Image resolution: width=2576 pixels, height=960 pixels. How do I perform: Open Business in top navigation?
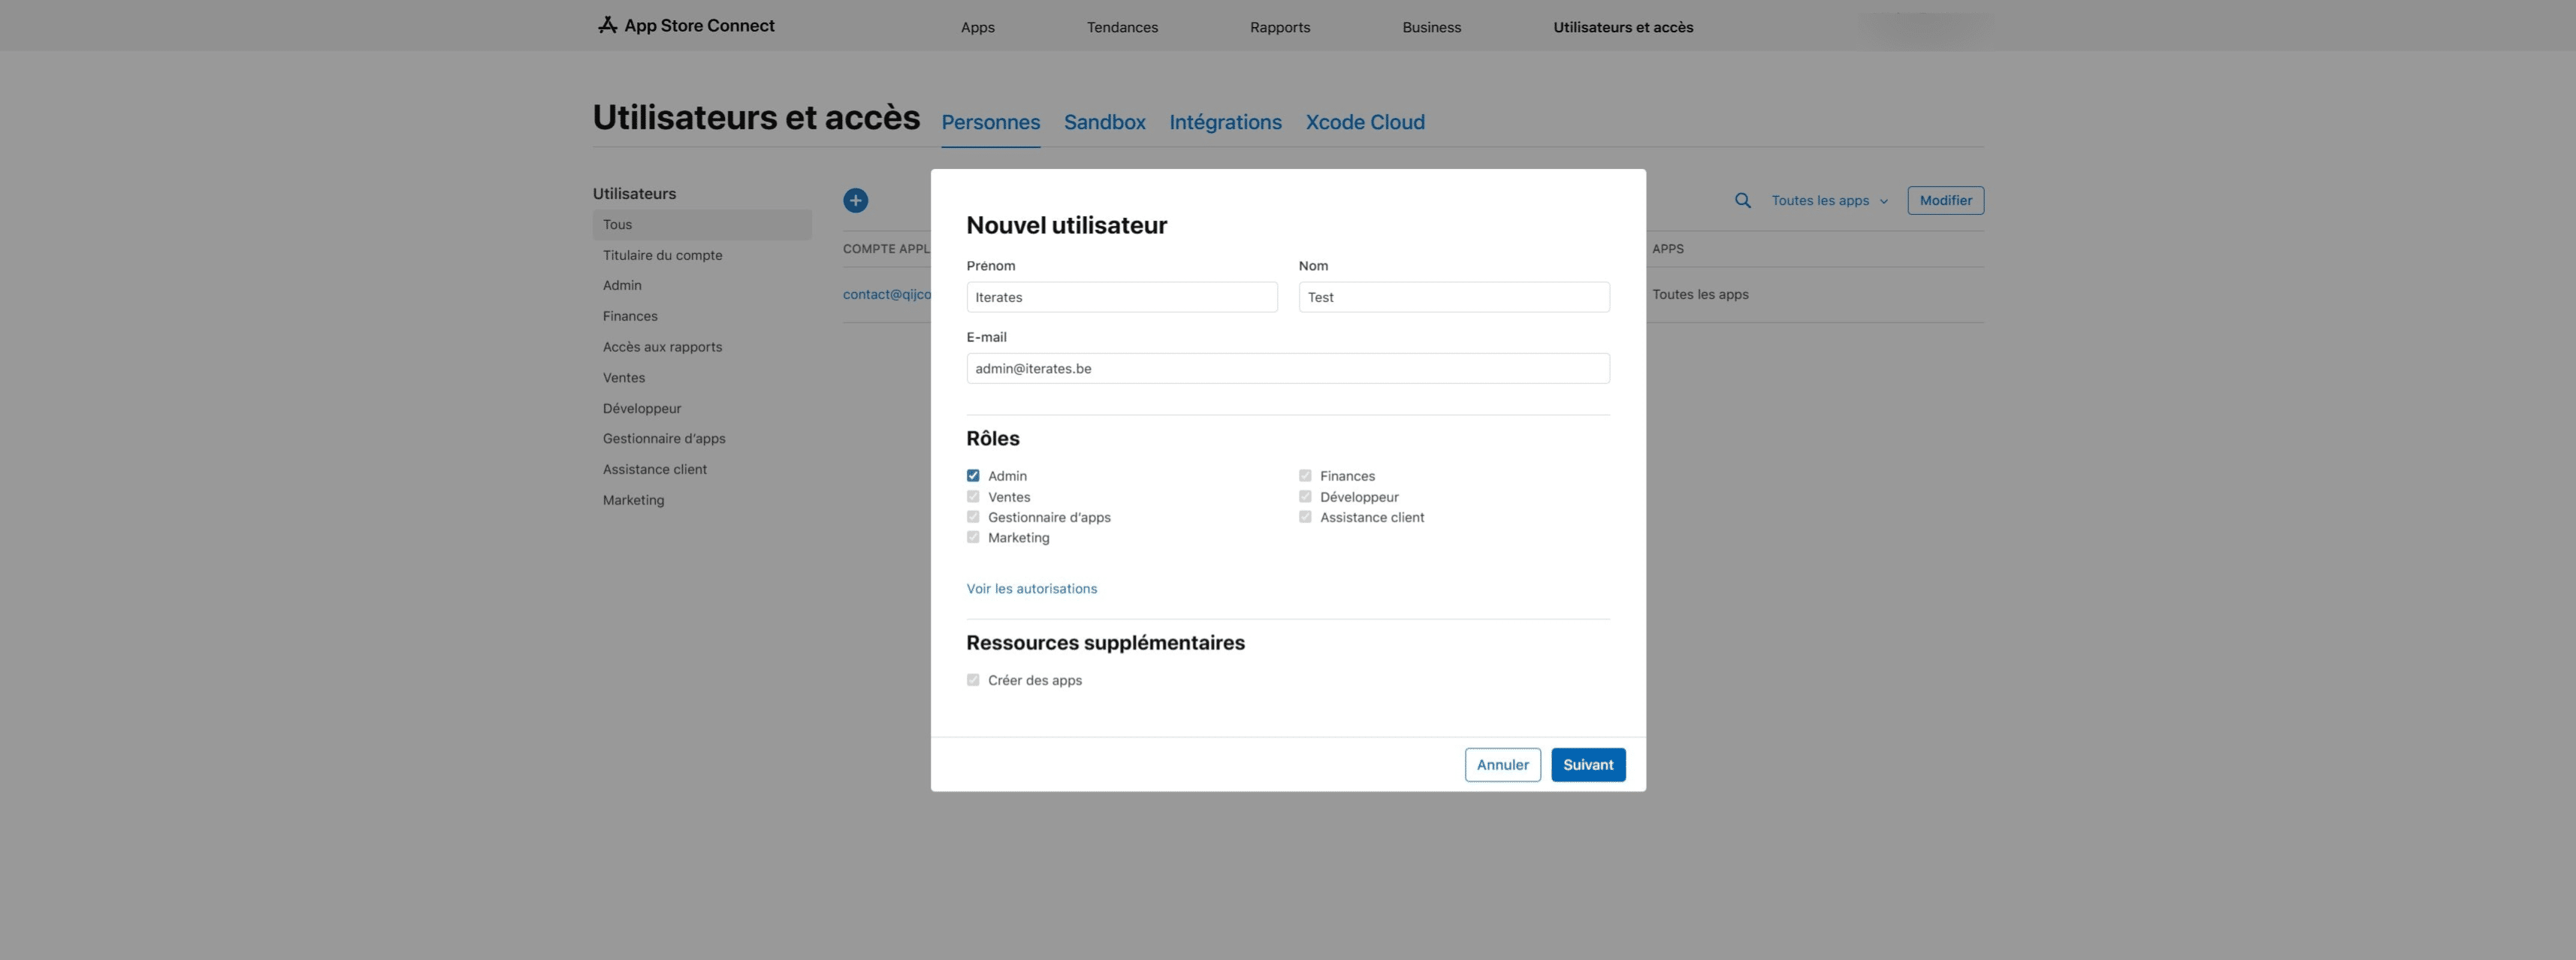click(x=1431, y=27)
